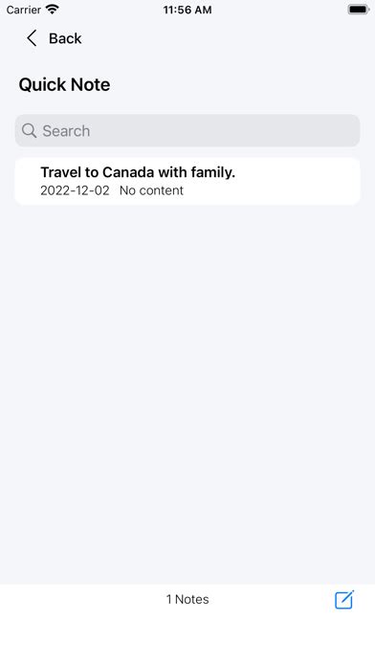This screenshot has width=375, height=666.
Task: Tap the compose new note icon
Action: (x=344, y=600)
